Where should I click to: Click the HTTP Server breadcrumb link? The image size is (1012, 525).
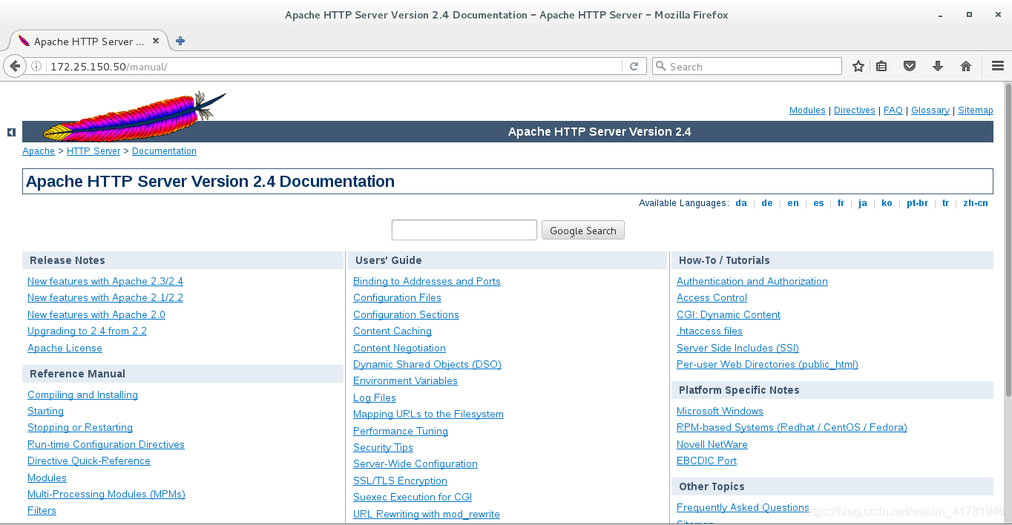(93, 151)
